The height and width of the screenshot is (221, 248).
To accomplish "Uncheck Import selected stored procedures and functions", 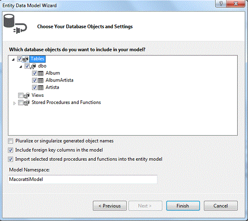I will click(x=11, y=159).
